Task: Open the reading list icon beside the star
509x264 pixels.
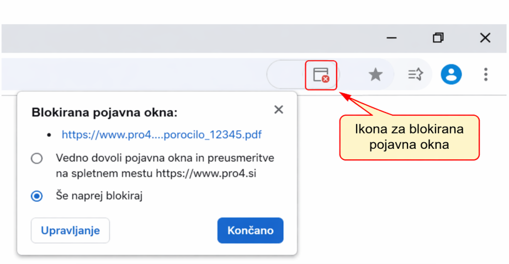Action: [416, 75]
